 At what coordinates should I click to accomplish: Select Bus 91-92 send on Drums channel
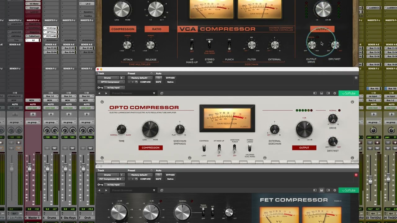51,48
